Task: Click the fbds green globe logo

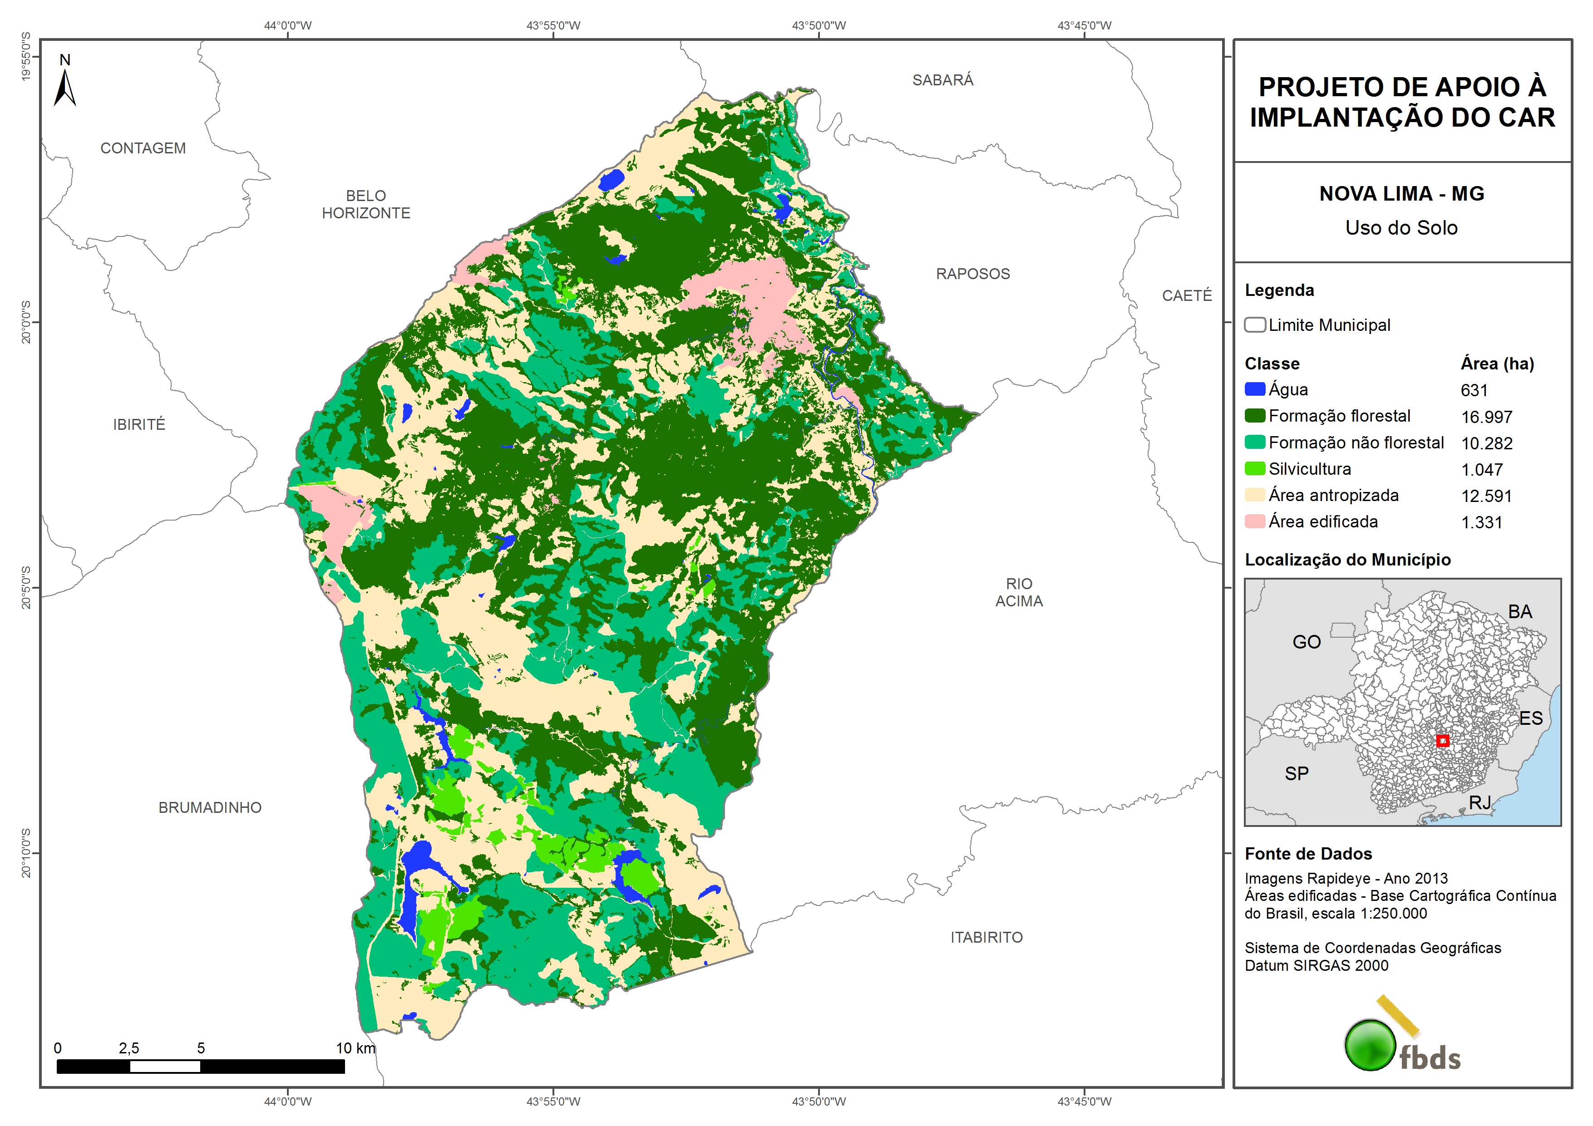Action: coord(1370,1045)
